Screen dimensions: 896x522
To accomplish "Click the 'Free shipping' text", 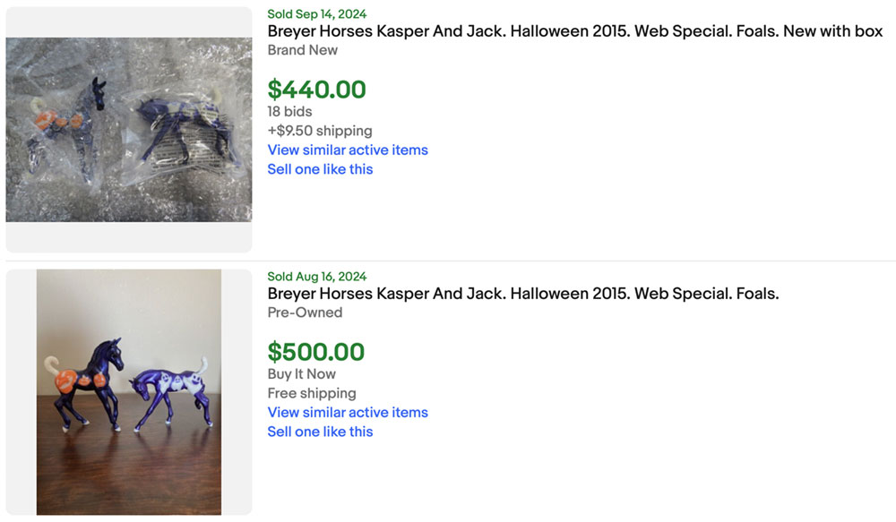I will [311, 393].
